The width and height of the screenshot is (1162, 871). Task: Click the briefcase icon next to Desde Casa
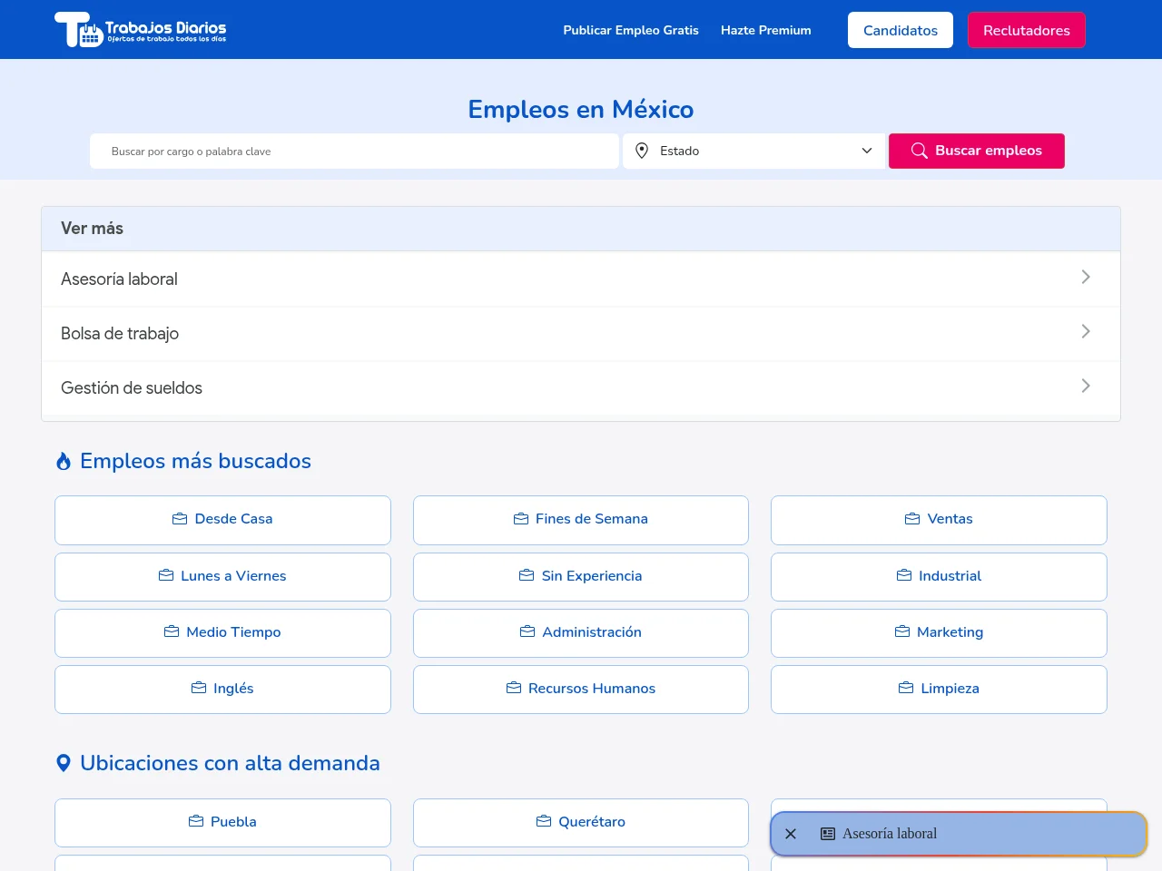[x=180, y=519]
